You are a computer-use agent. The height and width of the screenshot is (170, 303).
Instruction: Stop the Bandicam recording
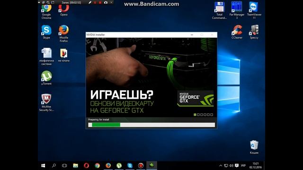coord(100,2)
